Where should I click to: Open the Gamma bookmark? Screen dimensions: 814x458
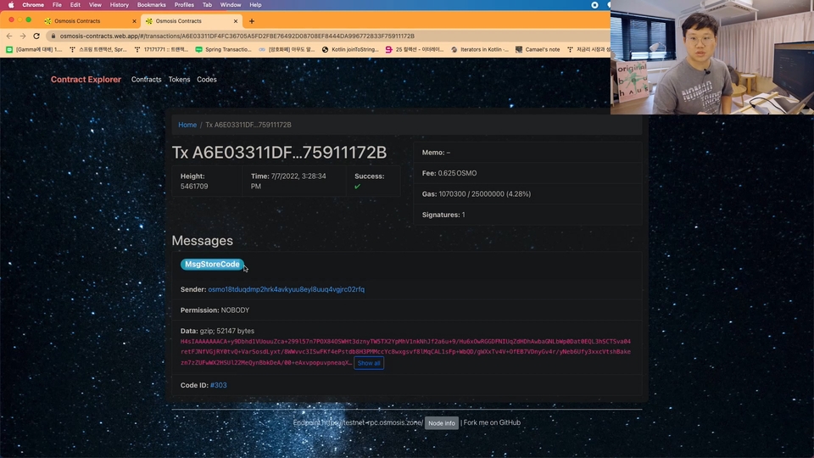pyautogui.click(x=34, y=49)
